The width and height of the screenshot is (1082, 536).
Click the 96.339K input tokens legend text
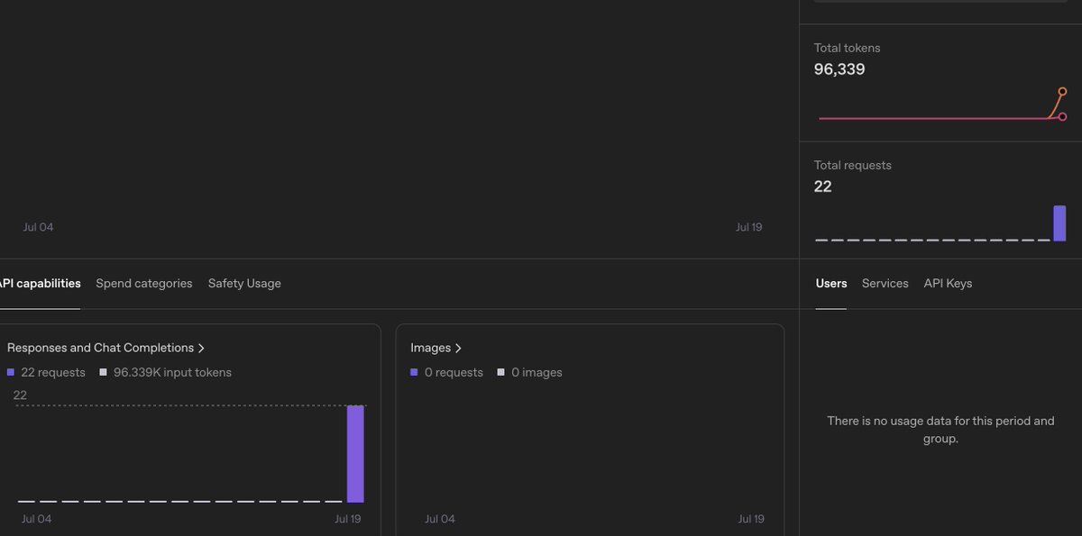tap(172, 372)
